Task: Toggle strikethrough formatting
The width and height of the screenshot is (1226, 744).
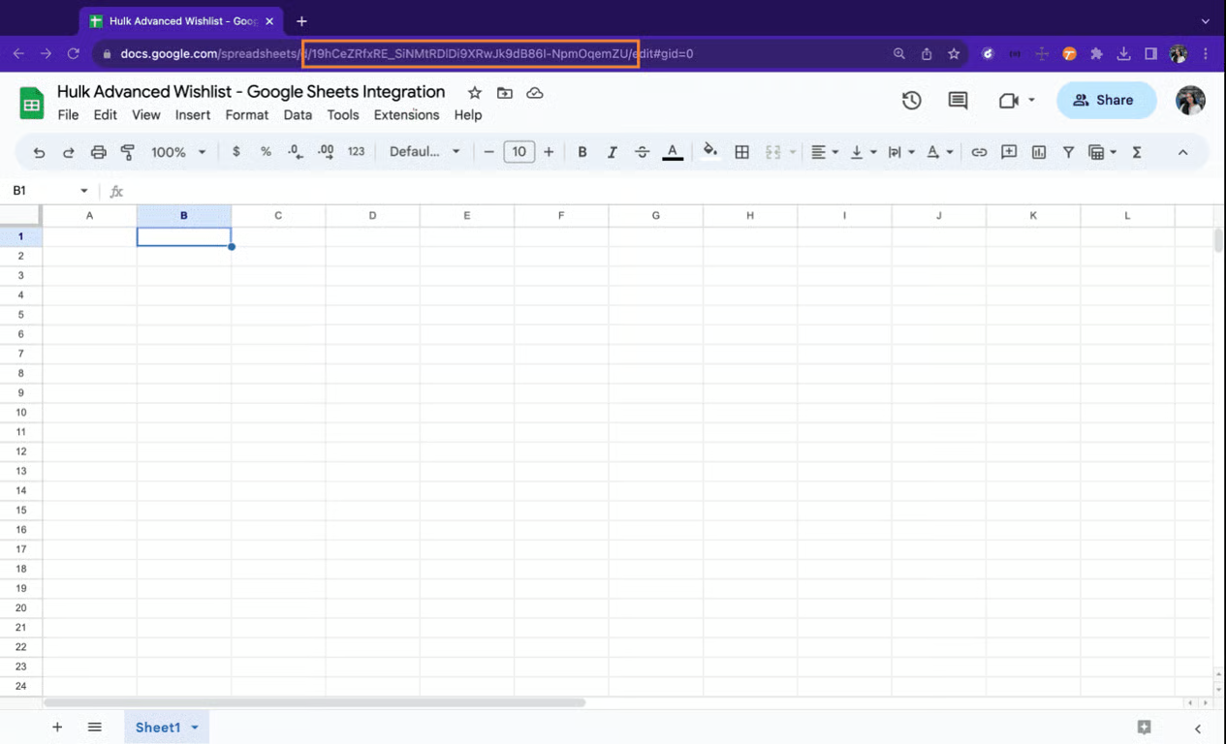Action: (642, 152)
